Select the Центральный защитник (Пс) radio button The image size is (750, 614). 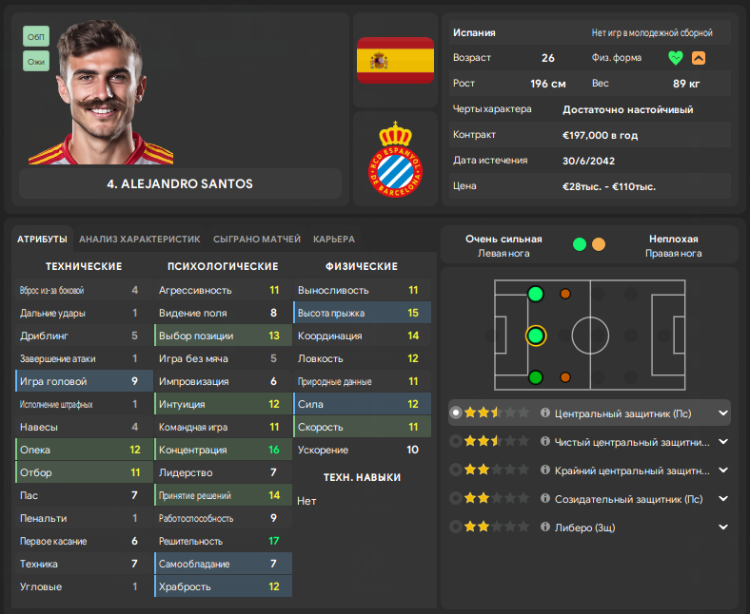456,413
